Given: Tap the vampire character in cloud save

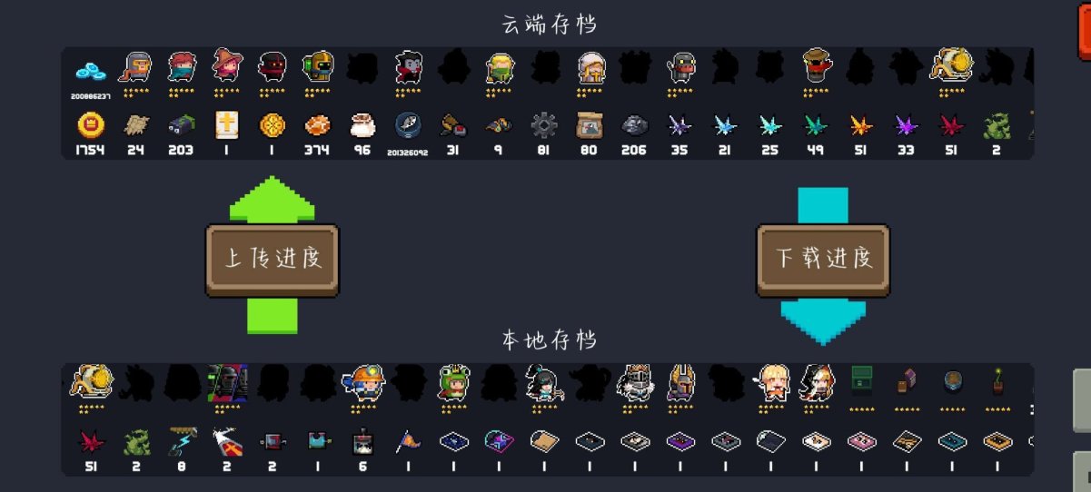Looking at the screenshot, I should [408, 67].
